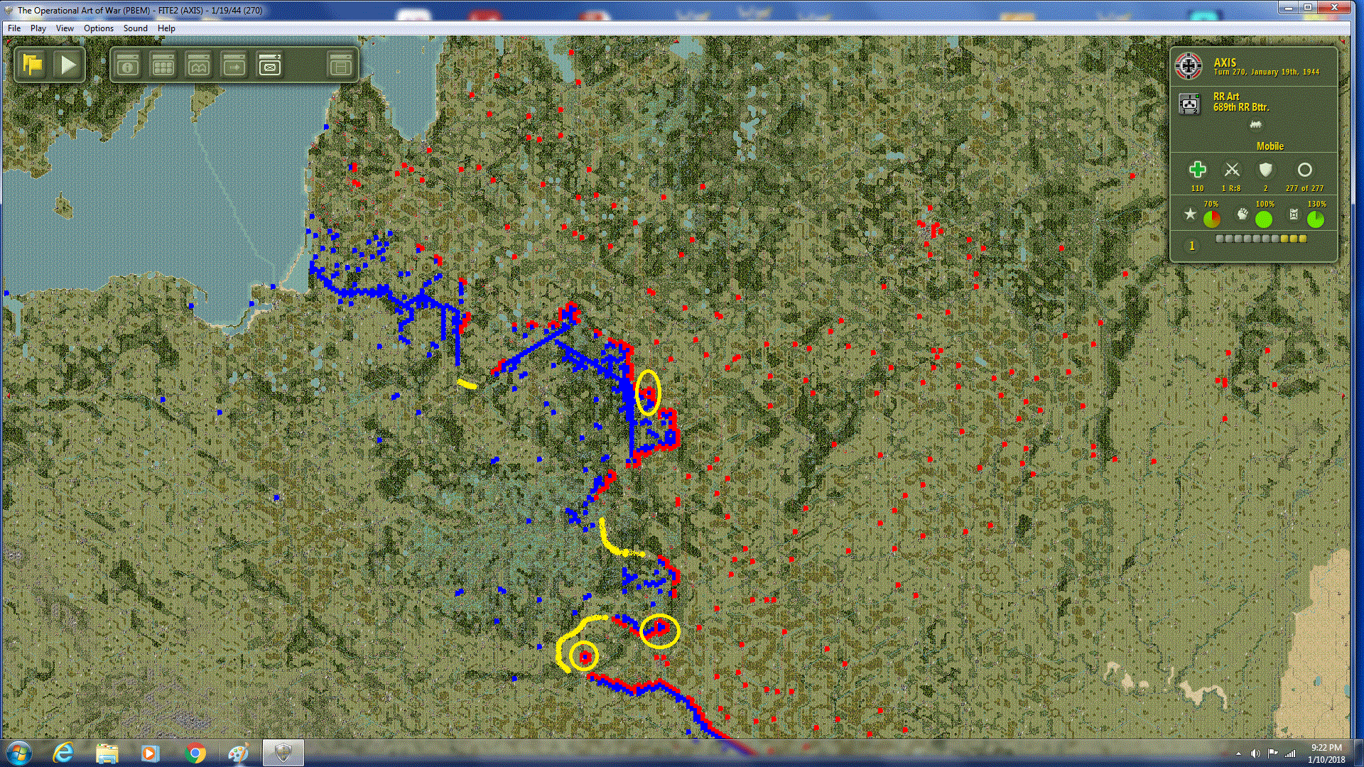Click the '1 R:8' attack range value

click(1231, 188)
